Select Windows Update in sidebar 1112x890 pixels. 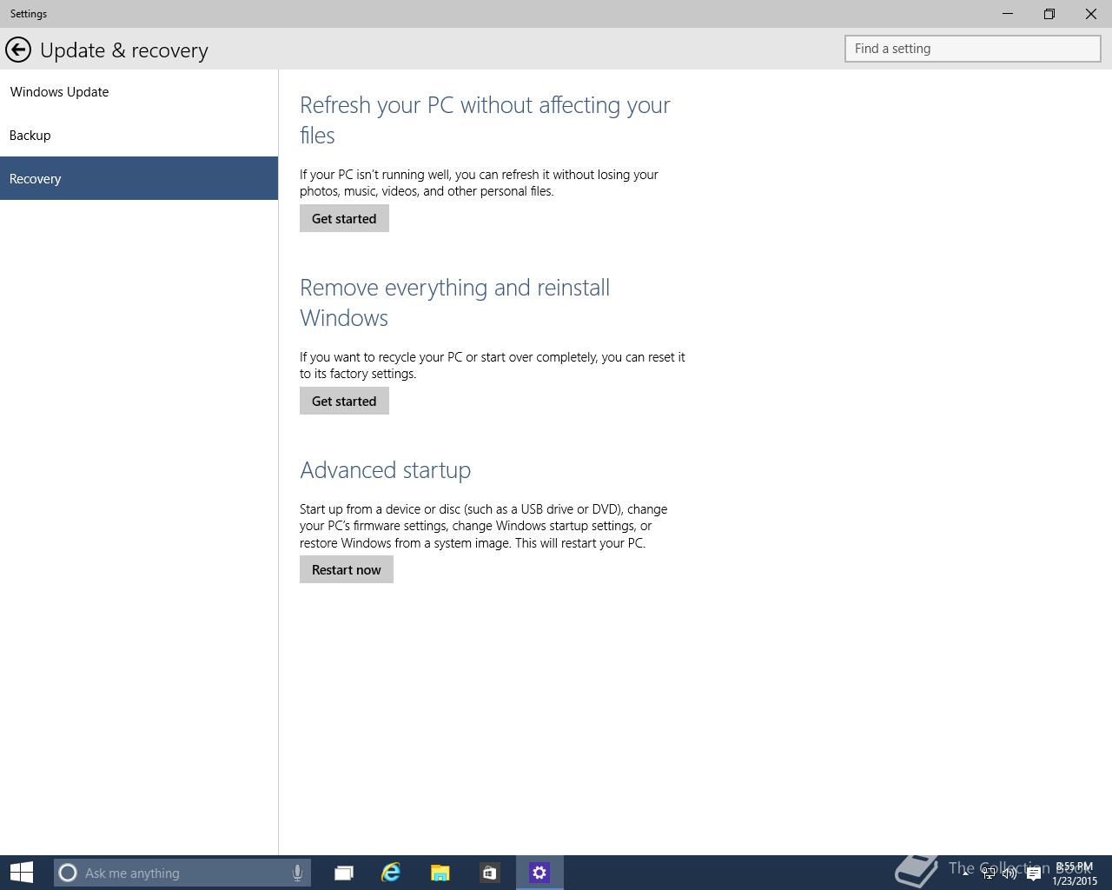click(139, 91)
